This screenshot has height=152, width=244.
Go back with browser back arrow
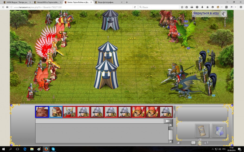(x=3, y=7)
